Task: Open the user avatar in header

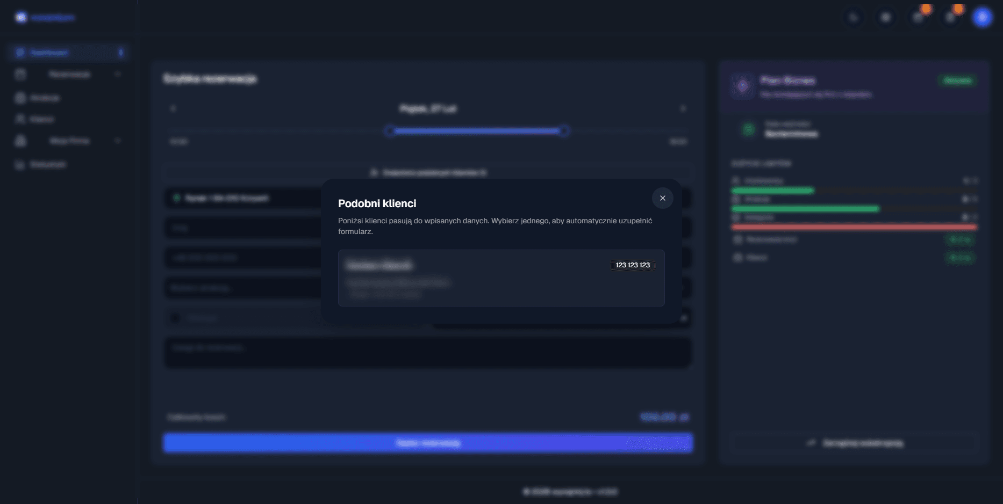Action: coord(982,18)
